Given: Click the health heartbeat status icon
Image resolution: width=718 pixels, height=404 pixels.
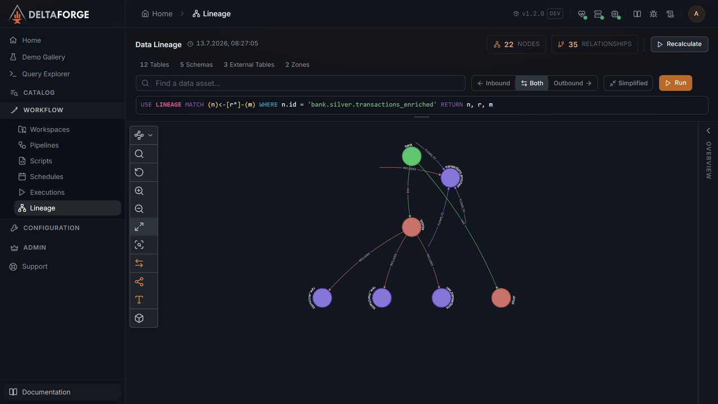Looking at the screenshot, I should 582,14.
